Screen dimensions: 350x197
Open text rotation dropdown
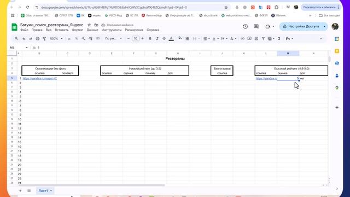tap(233, 39)
